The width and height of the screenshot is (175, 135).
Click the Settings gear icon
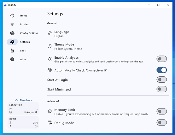coord(12,42)
